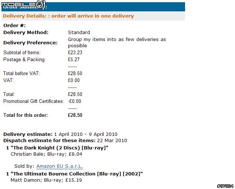The width and height of the screenshot is (235, 189).
Task: Click the Mobile01 logo watermark
Action: click(x=23, y=5)
